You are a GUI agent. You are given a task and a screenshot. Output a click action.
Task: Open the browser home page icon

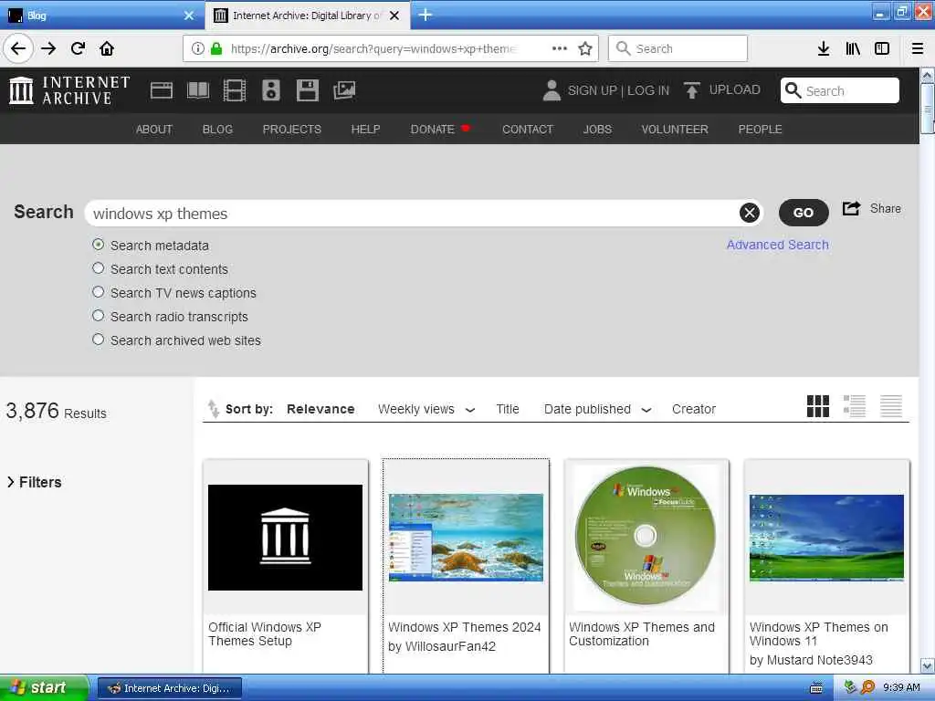(x=107, y=48)
